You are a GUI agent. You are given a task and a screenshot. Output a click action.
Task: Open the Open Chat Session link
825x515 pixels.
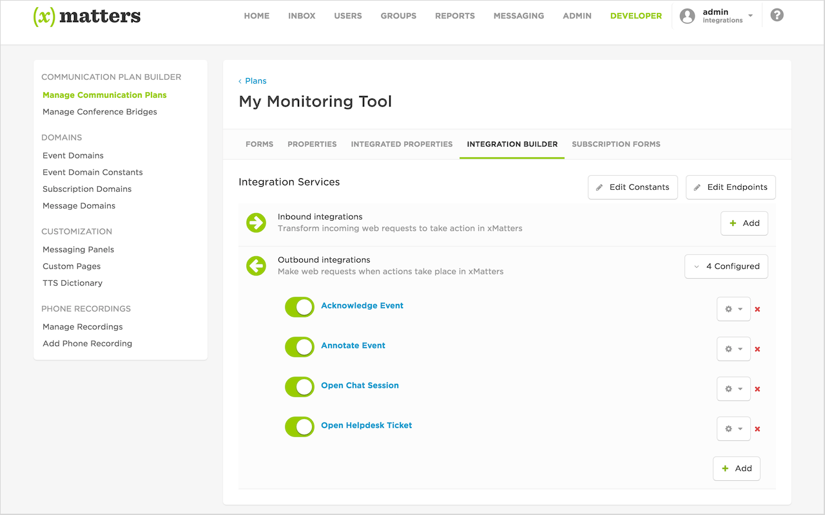click(360, 386)
